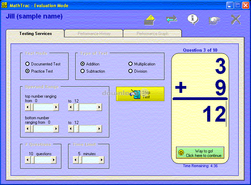Click the '10 questions' value label
The width and height of the screenshot is (251, 185).
point(40,154)
